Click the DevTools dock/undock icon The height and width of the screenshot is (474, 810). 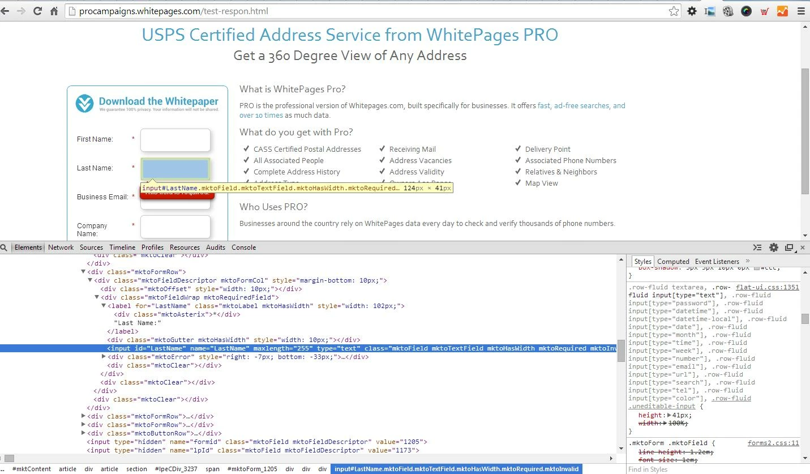[790, 247]
